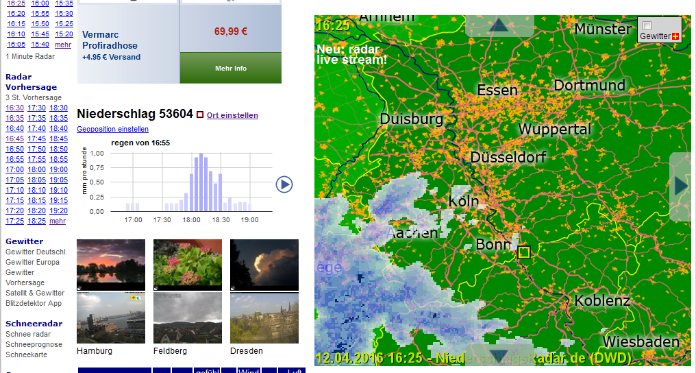Click the yellow location marker near Bonn
Screen dimensions: 696x373
click(x=524, y=252)
